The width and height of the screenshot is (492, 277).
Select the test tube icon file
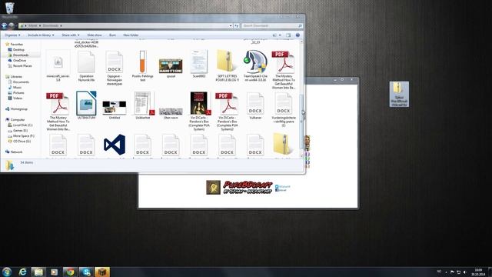coord(143,66)
